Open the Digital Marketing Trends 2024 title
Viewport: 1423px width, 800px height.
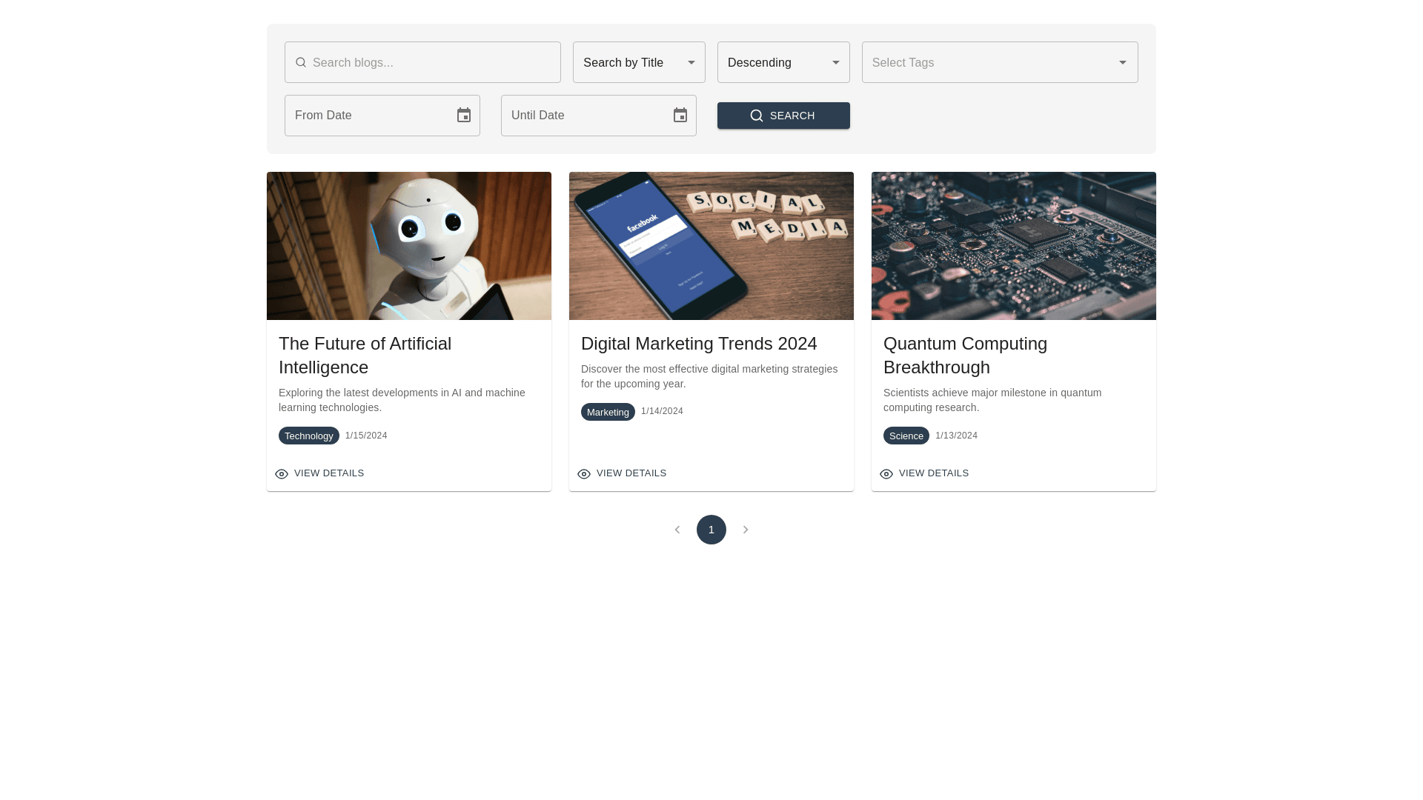tap(699, 344)
